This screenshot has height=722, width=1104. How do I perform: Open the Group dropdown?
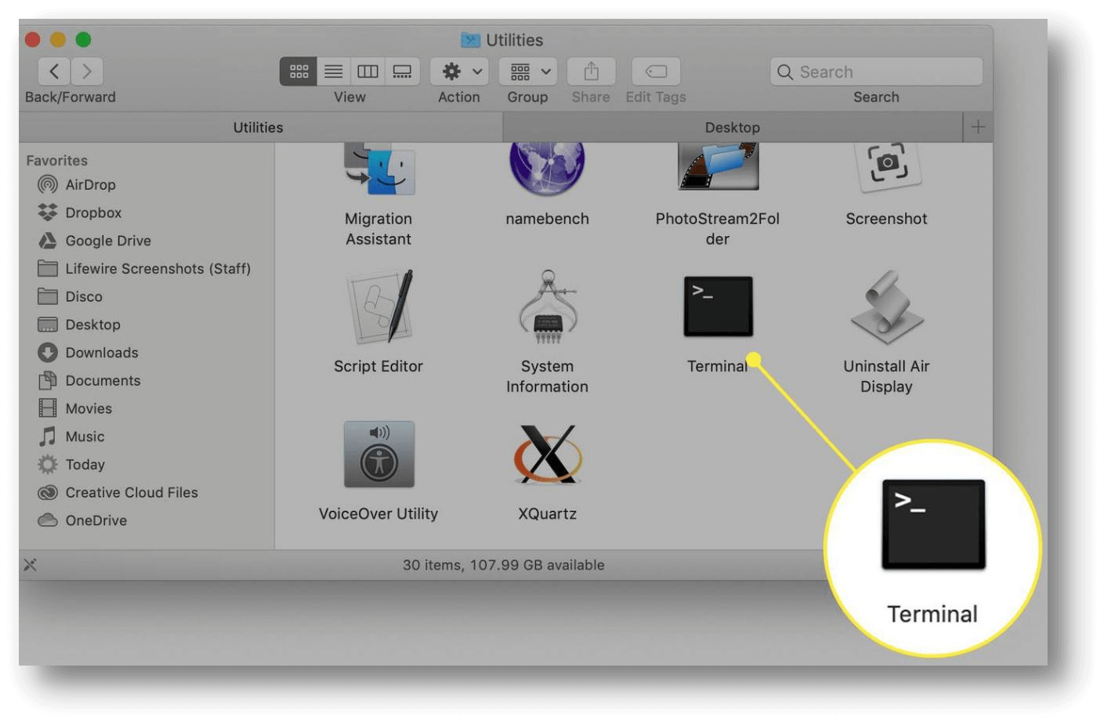click(x=527, y=71)
